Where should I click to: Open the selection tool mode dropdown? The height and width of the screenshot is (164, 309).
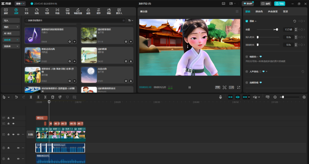9,97
